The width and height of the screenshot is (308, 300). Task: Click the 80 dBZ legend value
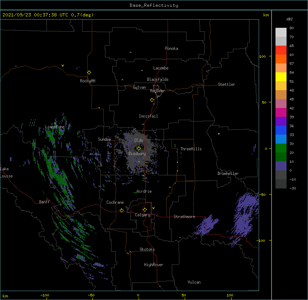[x=292, y=28]
